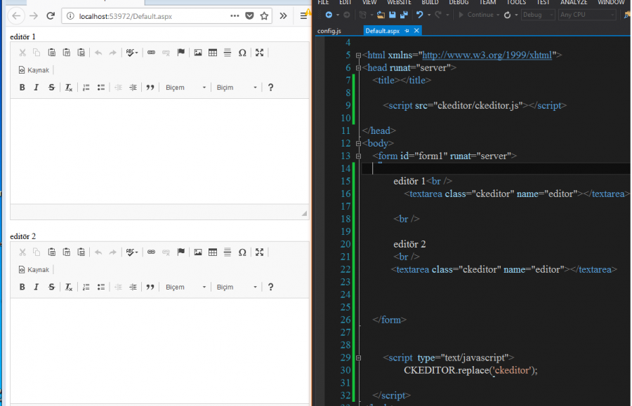Apply strikethrough in editör 1
The image size is (632, 406).
(x=51, y=86)
